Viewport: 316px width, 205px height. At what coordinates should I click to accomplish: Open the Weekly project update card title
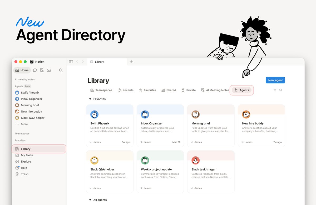pyautogui.click(x=156, y=169)
